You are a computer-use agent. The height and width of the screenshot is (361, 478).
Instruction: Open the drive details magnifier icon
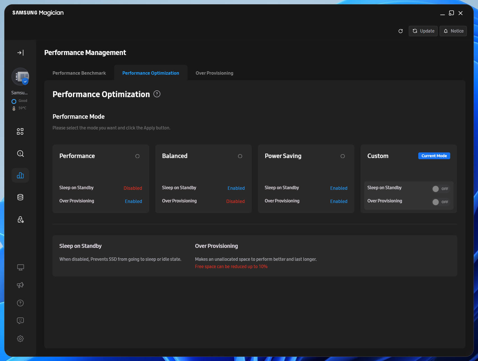(x=20, y=153)
